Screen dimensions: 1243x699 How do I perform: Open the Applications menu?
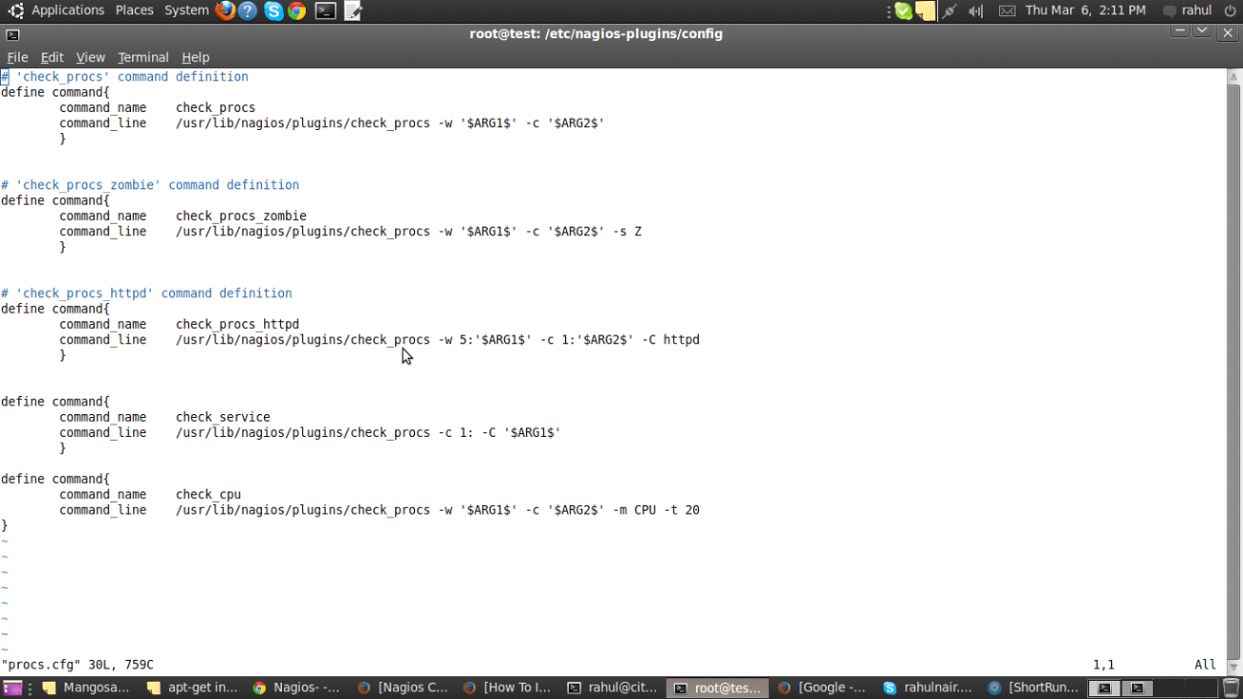(x=67, y=10)
